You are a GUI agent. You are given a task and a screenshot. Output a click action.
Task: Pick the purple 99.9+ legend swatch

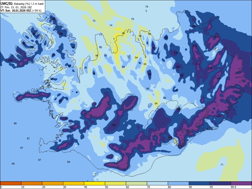[x=241, y=183]
